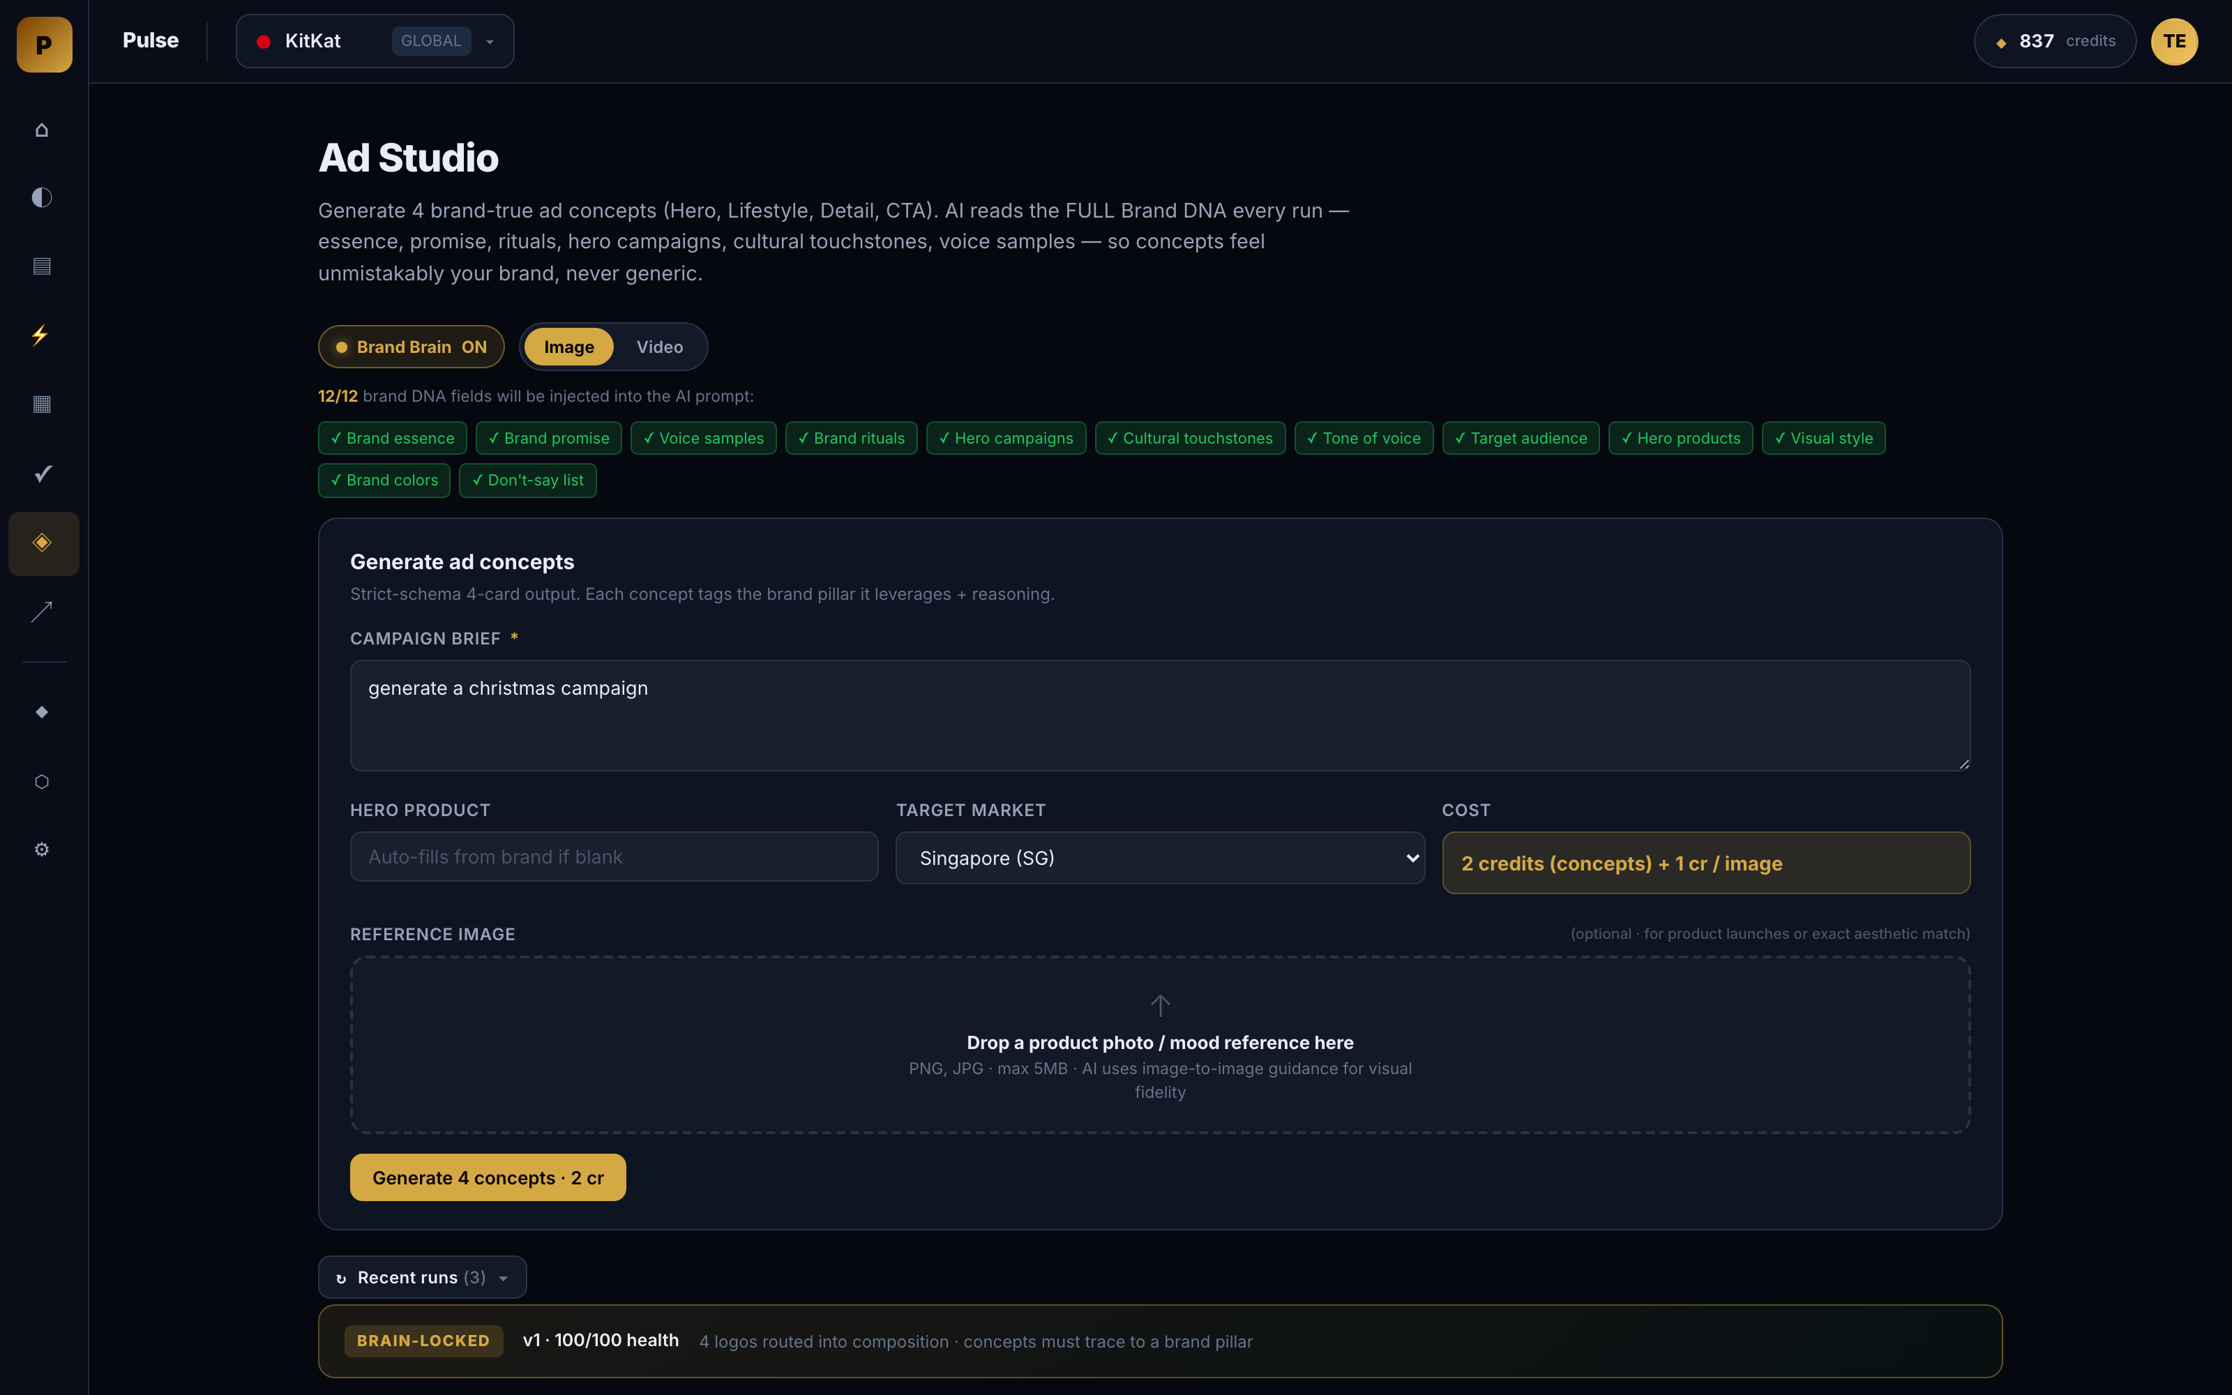This screenshot has width=2232, height=1395.
Task: Open the KitKat GLOBAL brand selector
Action: click(375, 42)
